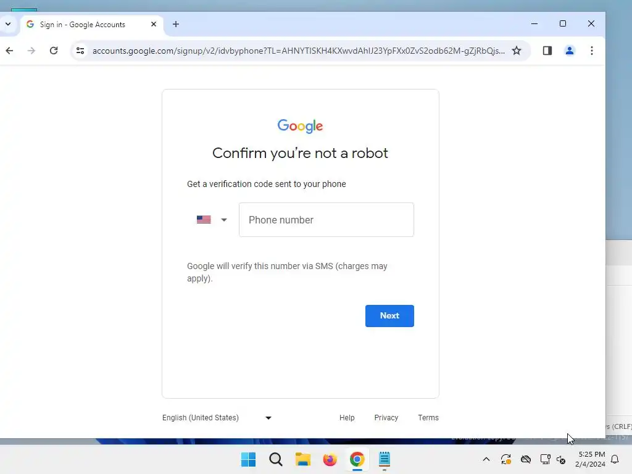Open the Privacy link
Viewport: 632px width, 474px height.
point(386,418)
